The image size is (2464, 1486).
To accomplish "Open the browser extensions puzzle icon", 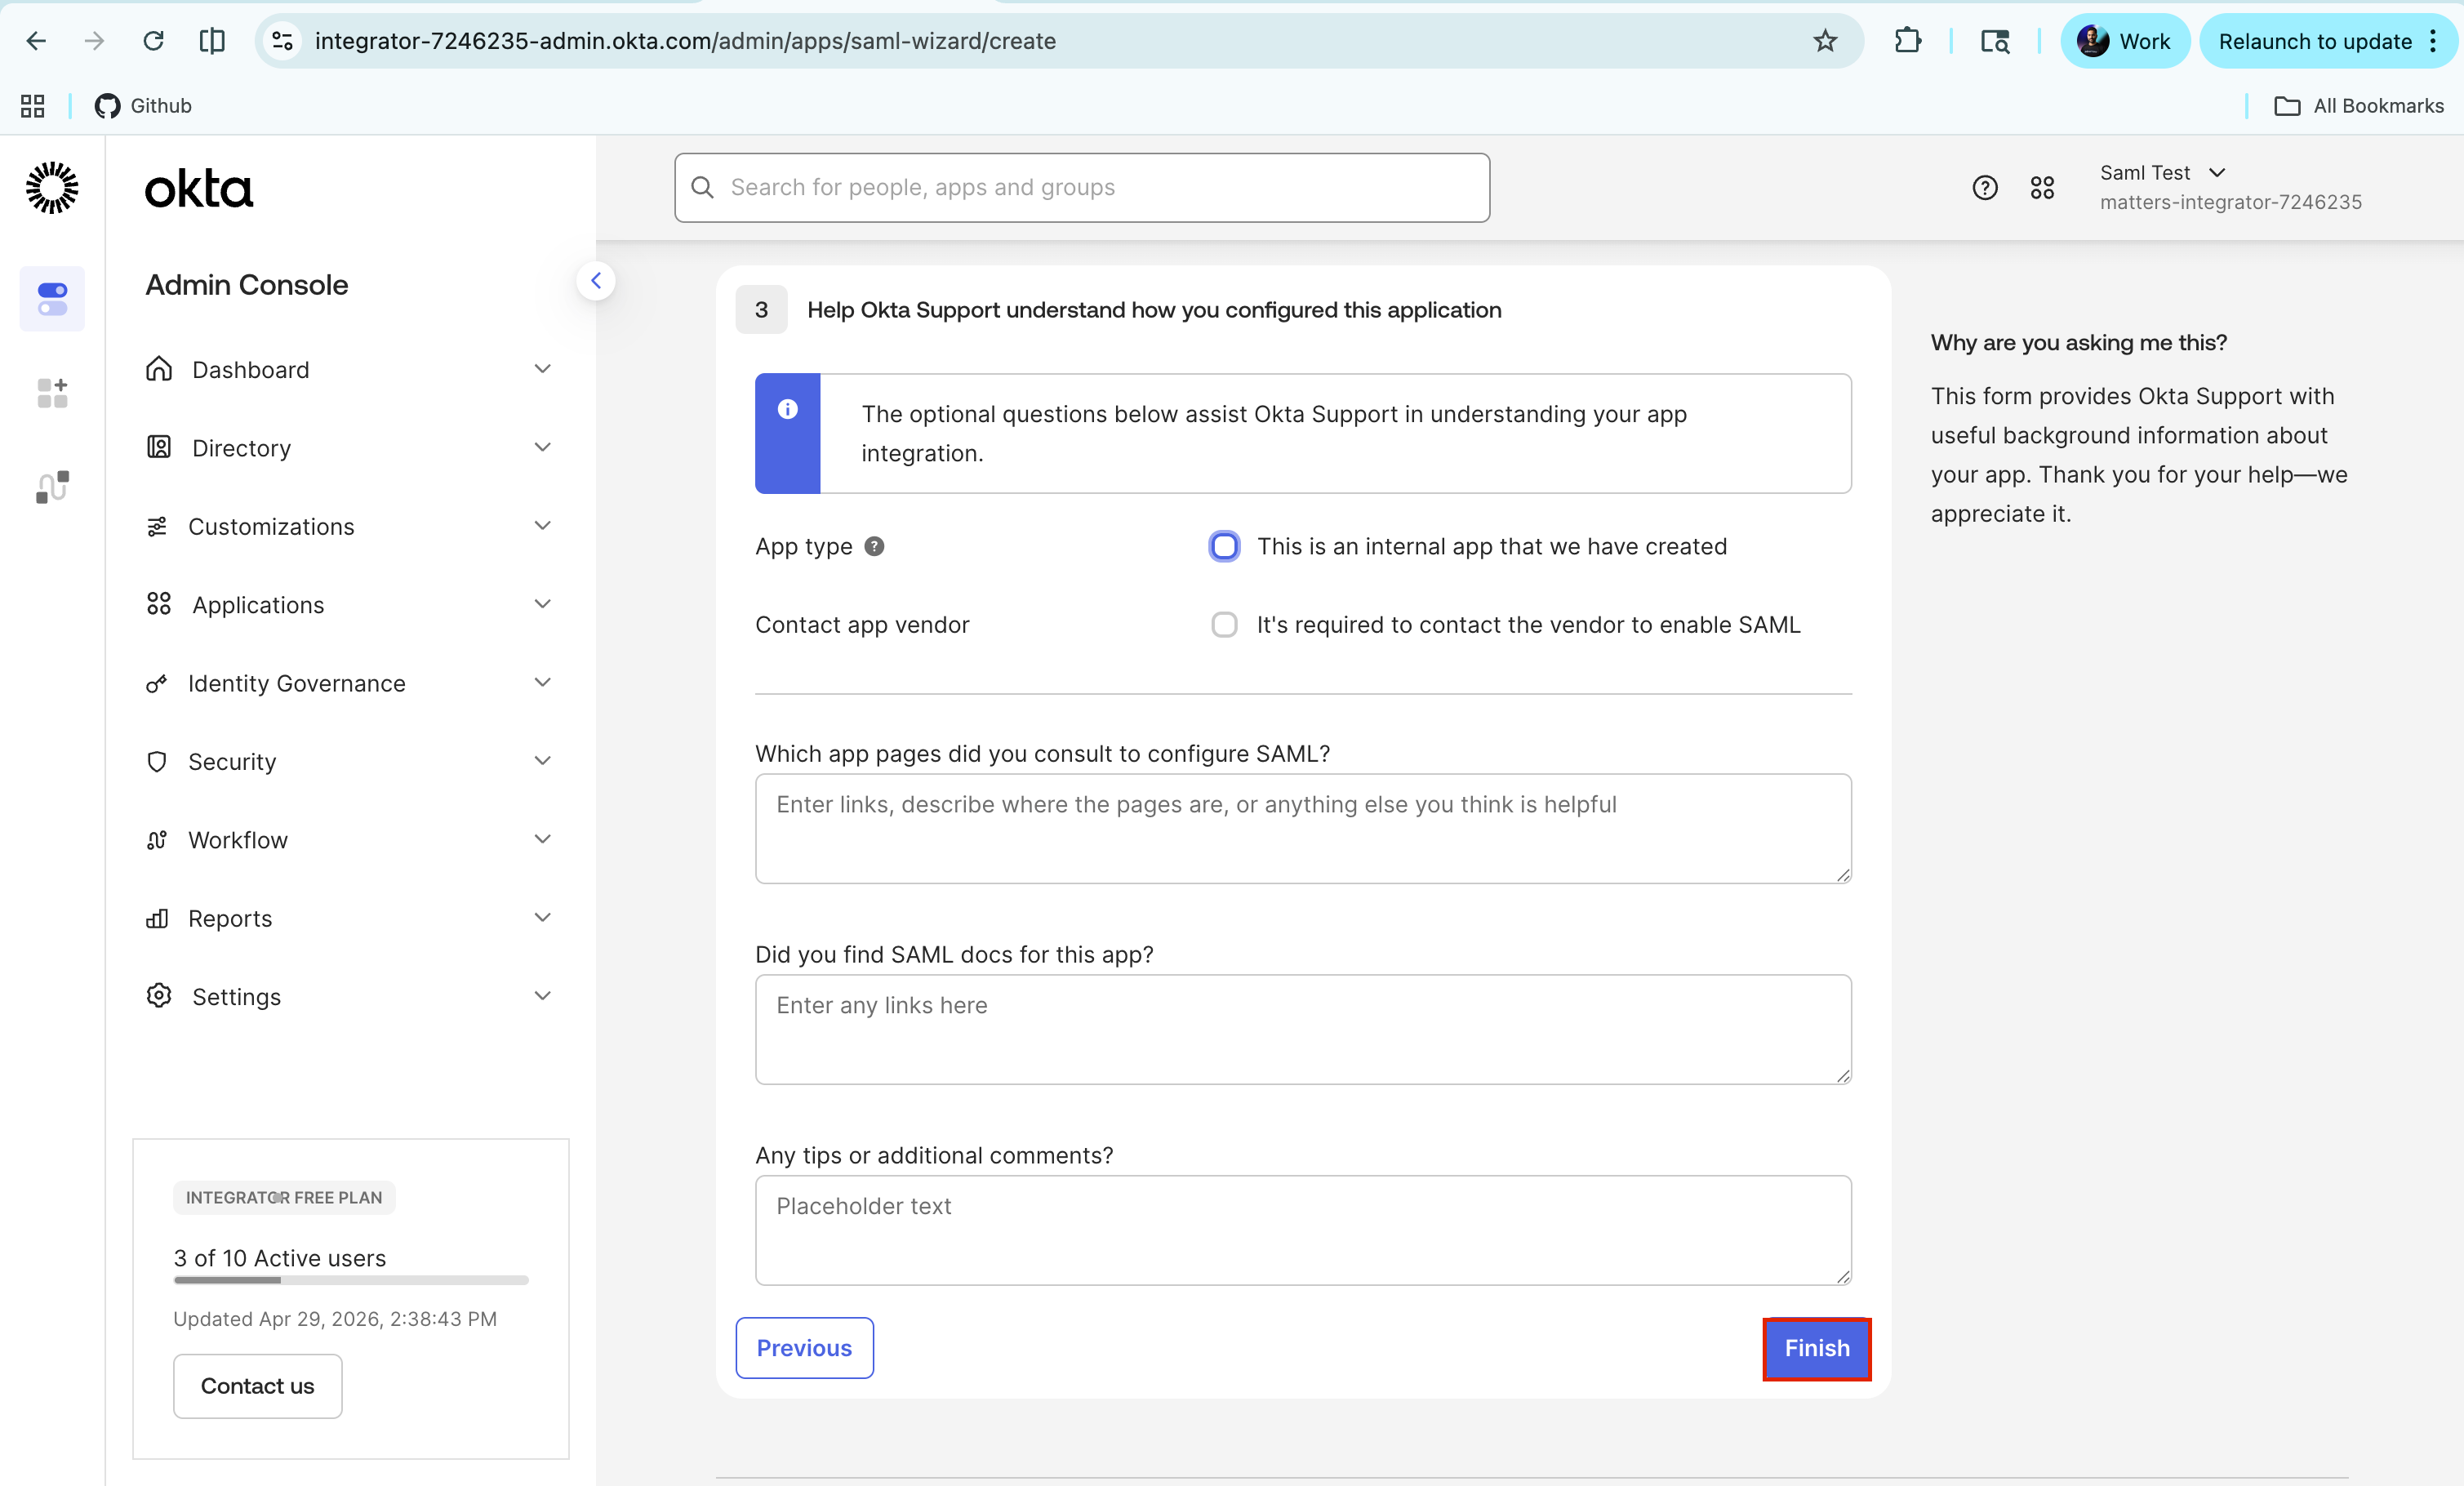I will (1907, 41).
